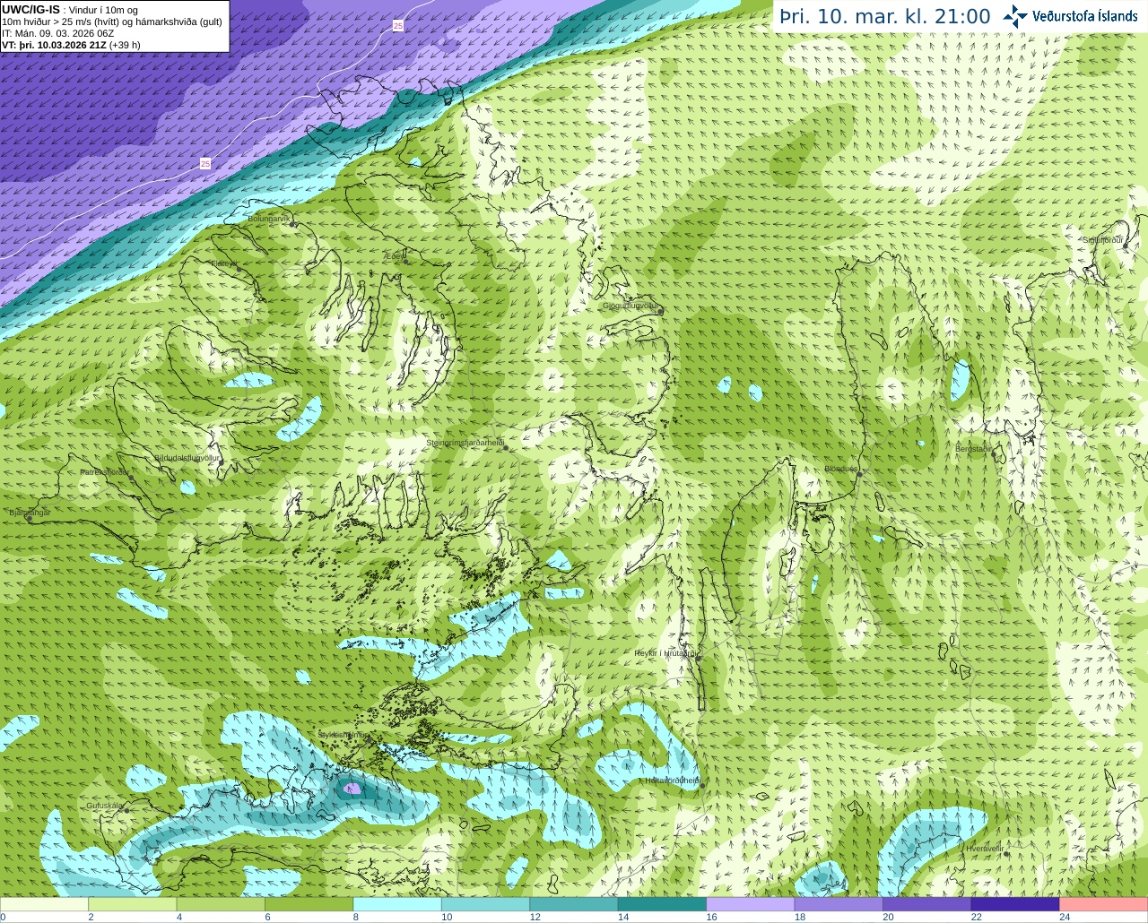Click the Stykkishólmur station label
Image resolution: width=1148 pixels, height=923 pixels.
(x=341, y=735)
